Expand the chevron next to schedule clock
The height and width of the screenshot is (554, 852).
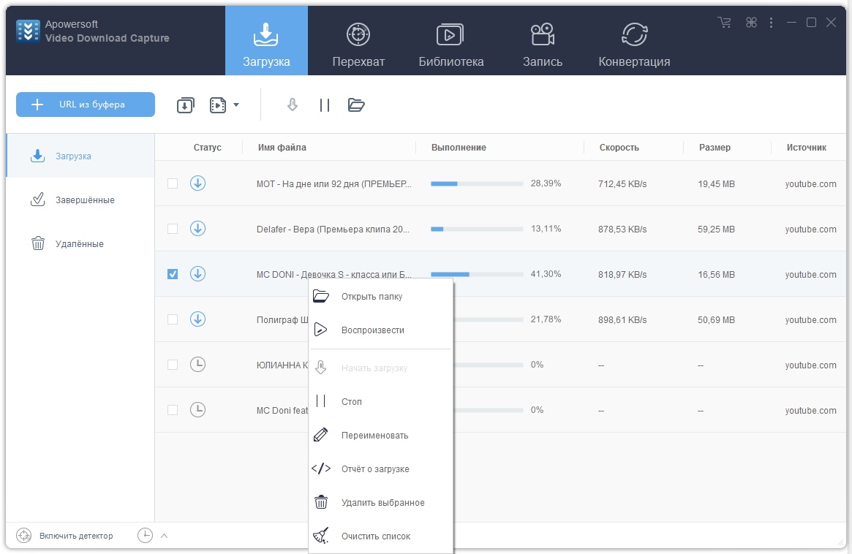164,536
